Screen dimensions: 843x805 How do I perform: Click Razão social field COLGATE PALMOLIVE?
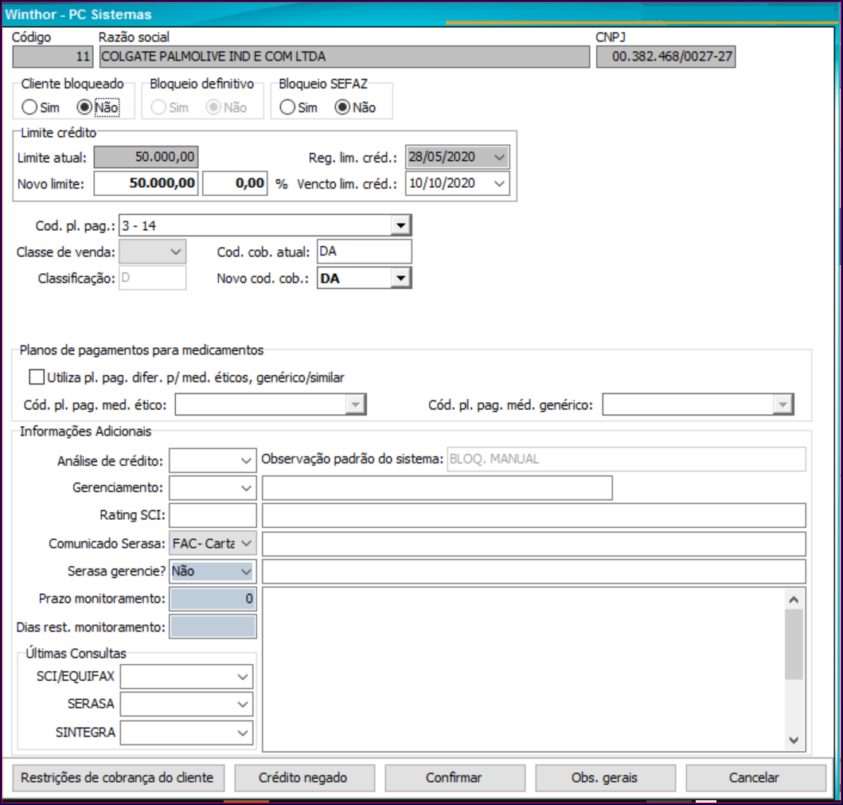point(345,57)
